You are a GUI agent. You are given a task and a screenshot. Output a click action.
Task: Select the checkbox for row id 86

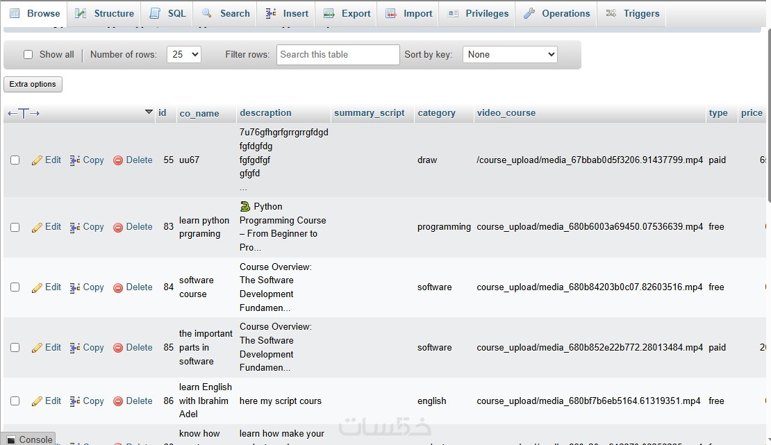[15, 401]
